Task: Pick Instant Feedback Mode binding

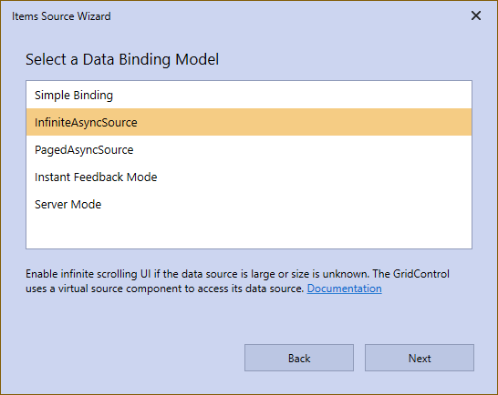Action: coord(249,177)
